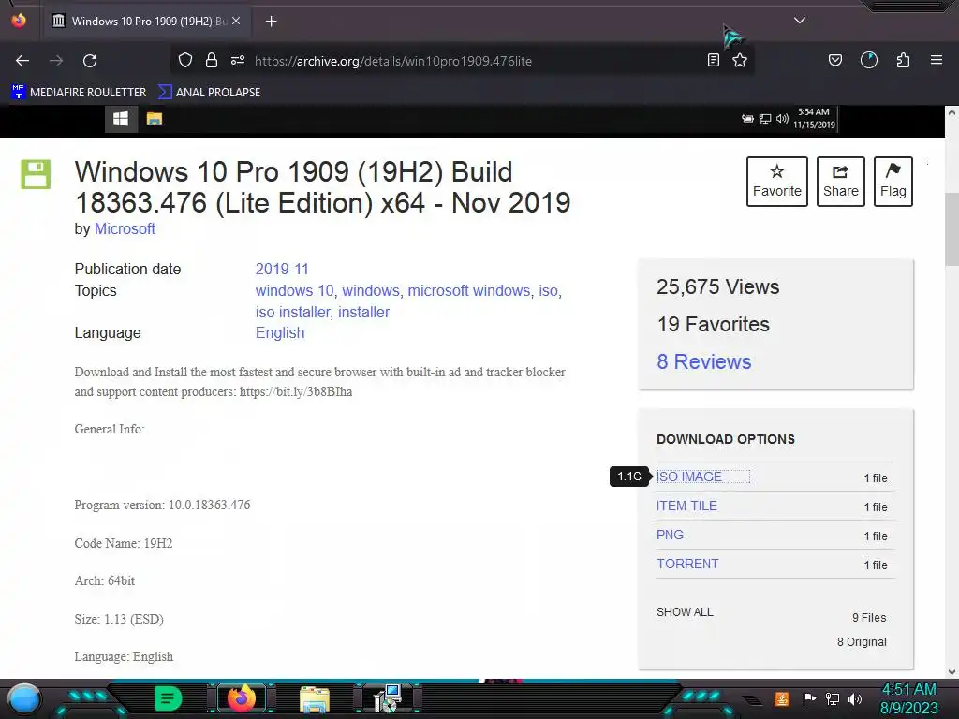Image resolution: width=959 pixels, height=719 pixels.
Task: Open site permissions icon in address bar
Action: click(x=238, y=60)
